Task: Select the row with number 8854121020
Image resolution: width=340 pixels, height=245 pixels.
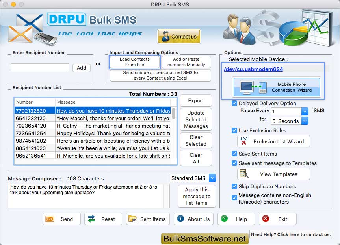Action: (93, 148)
